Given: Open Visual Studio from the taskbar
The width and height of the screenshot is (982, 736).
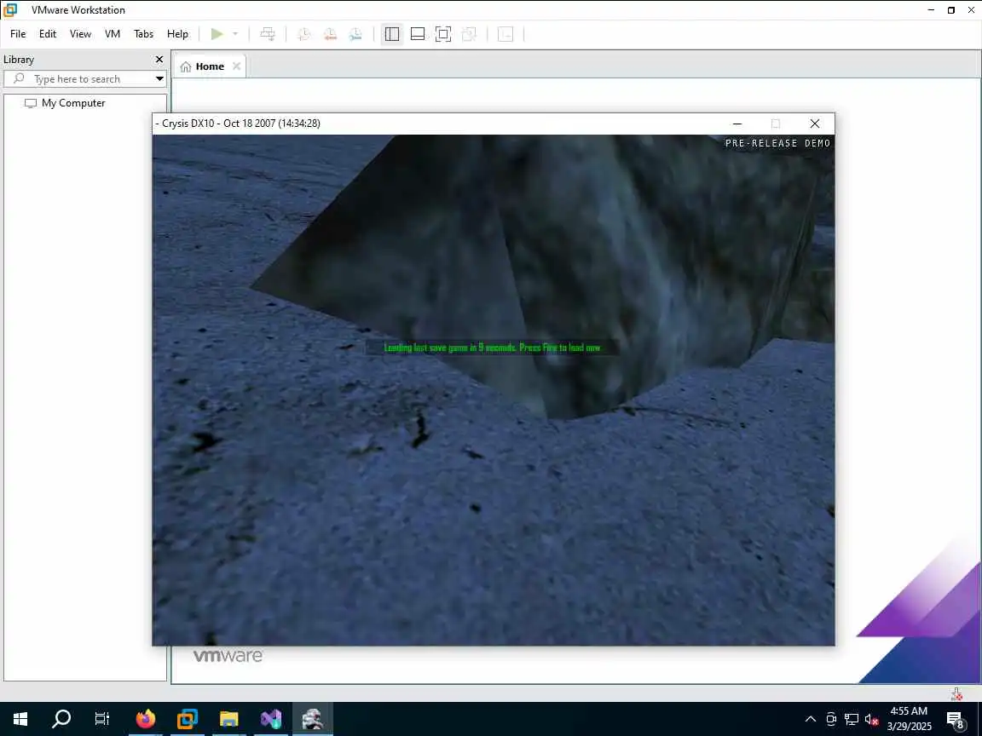Looking at the screenshot, I should (271, 719).
